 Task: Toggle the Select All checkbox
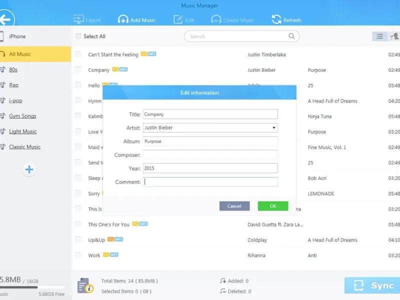tap(78, 36)
